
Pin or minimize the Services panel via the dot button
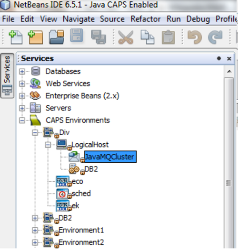tap(219, 58)
